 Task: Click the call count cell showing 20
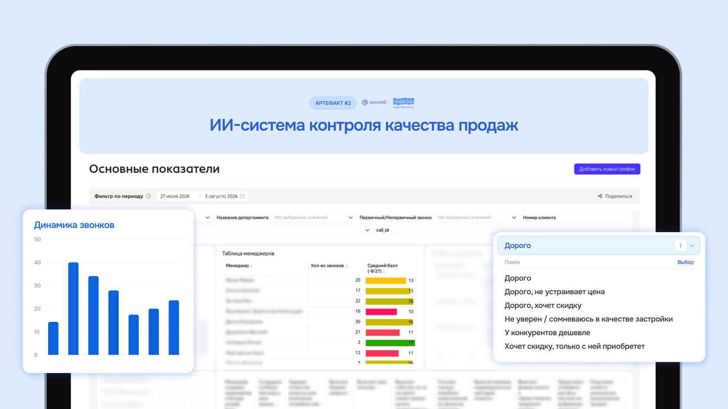pos(358,280)
